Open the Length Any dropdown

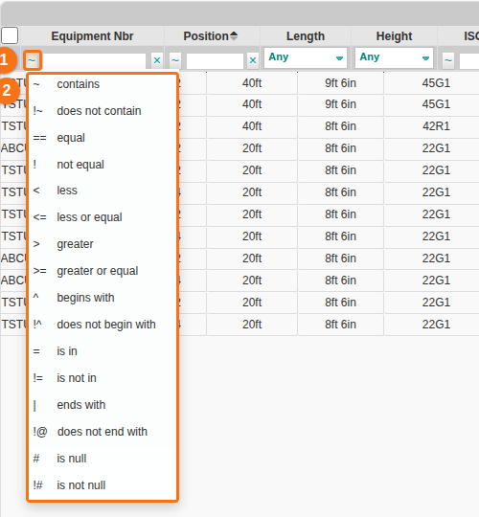tap(306, 58)
